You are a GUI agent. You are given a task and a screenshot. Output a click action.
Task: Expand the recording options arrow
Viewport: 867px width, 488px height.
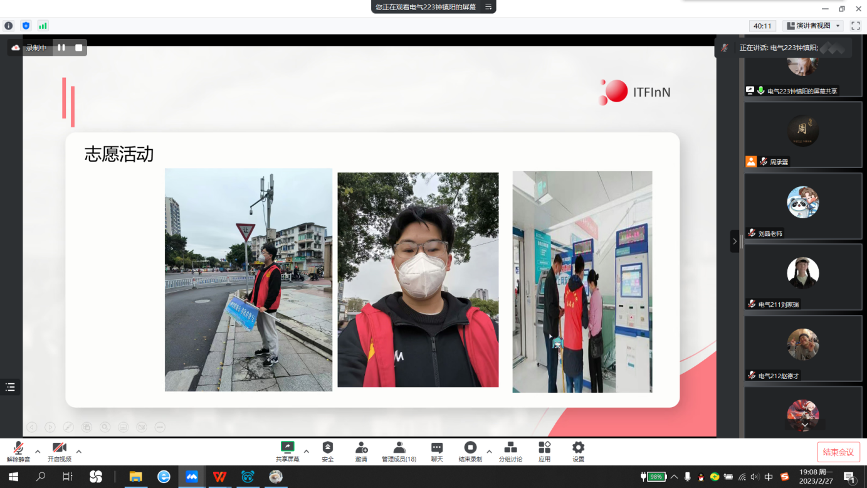point(489,452)
